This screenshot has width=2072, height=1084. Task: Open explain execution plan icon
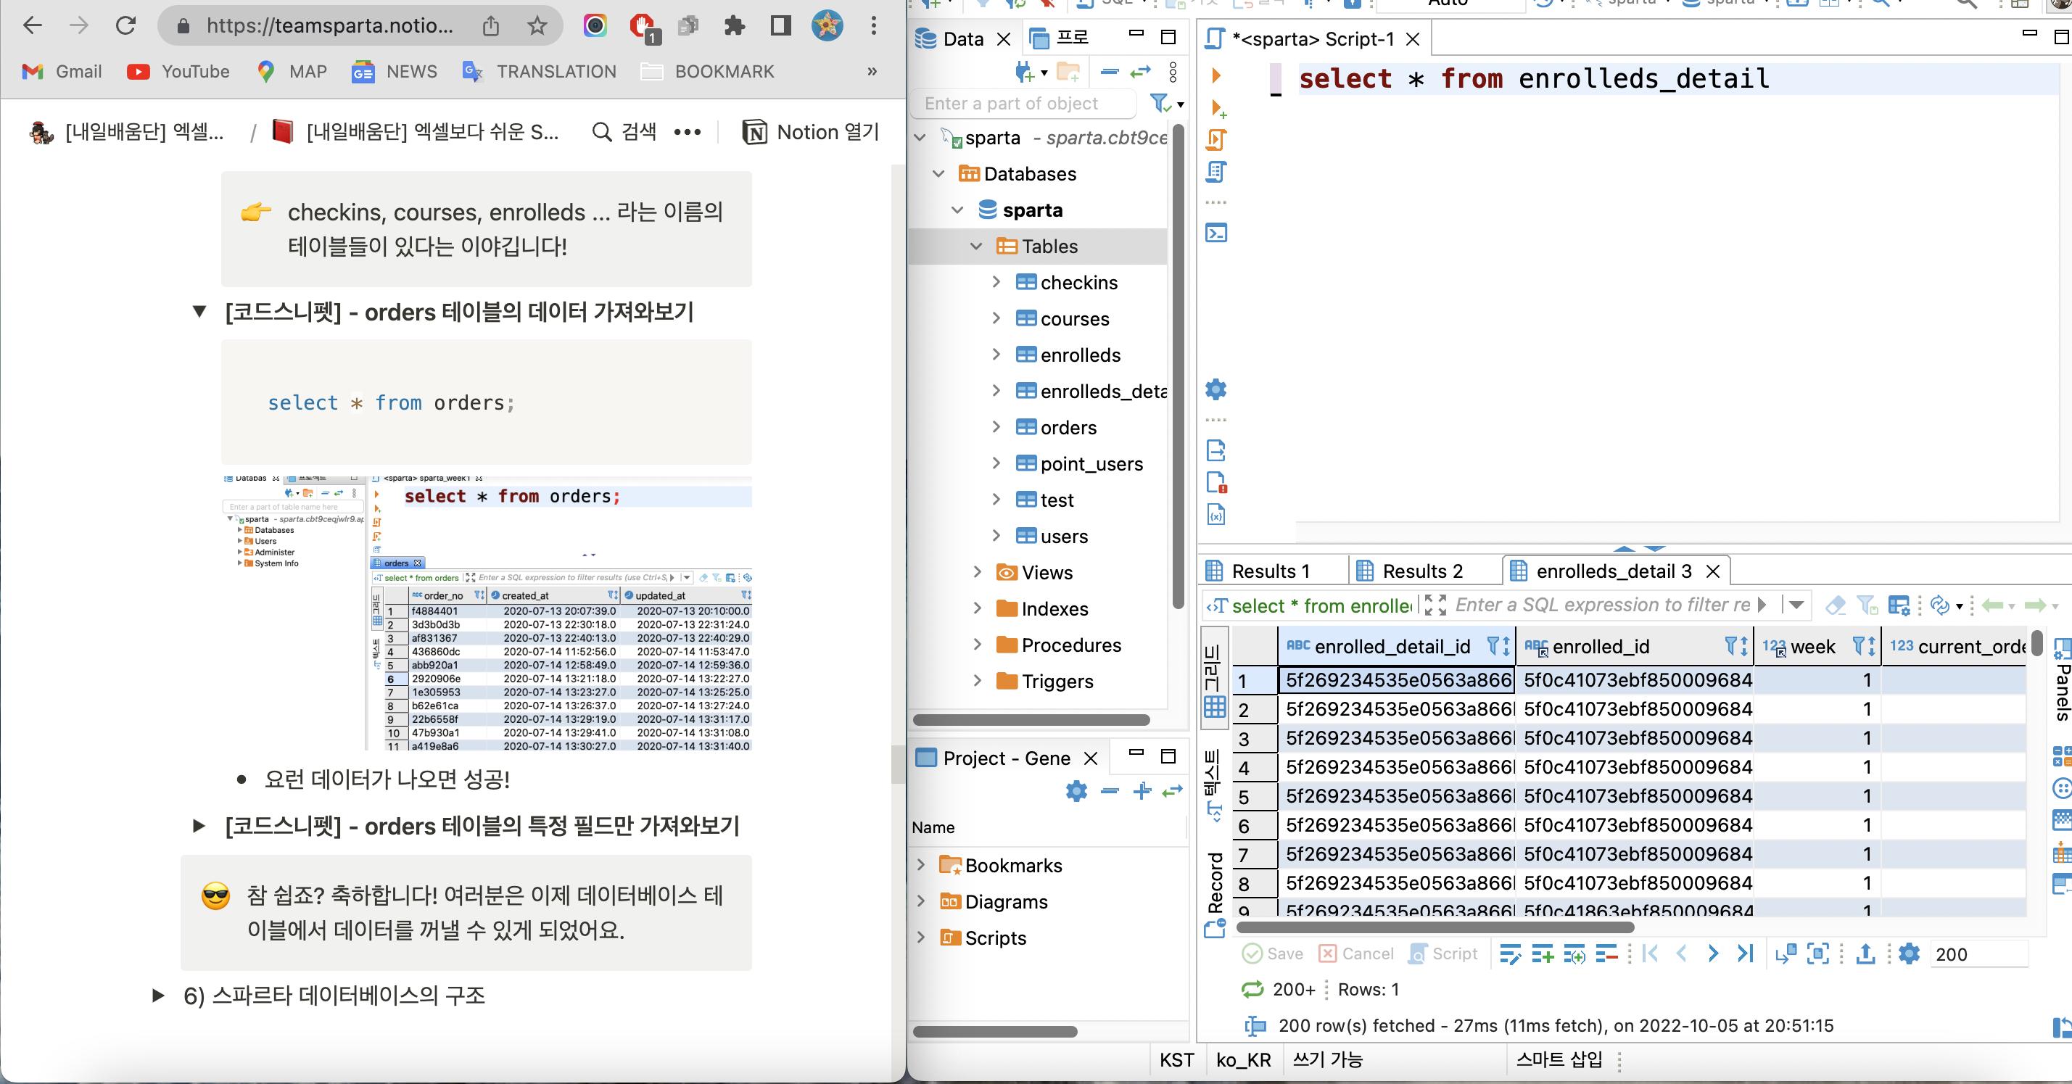click(1216, 172)
